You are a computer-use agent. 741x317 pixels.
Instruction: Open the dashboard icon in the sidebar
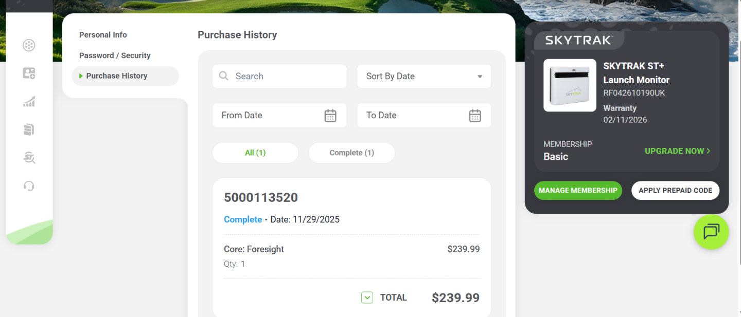(29, 45)
